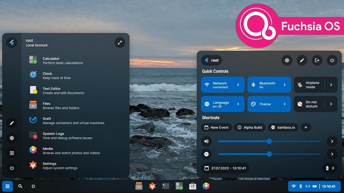Expand Network options chevron

point(238,85)
